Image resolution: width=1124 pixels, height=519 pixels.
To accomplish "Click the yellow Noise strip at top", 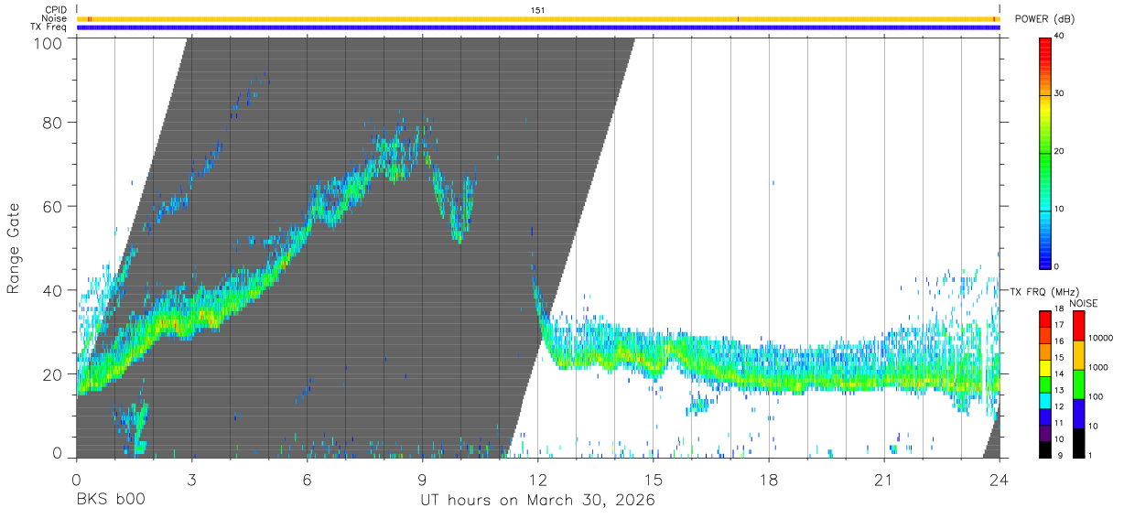I will [538, 18].
